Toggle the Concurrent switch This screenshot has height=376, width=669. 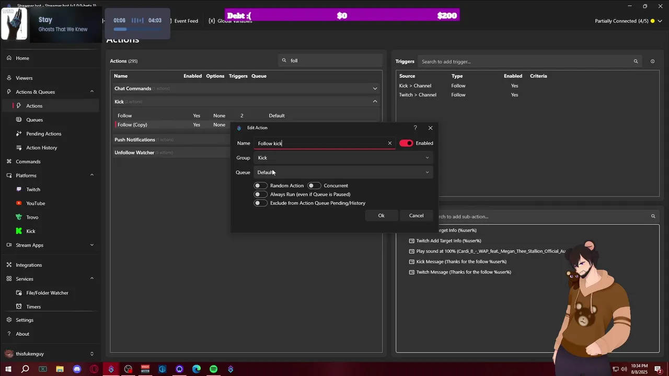coord(314,186)
